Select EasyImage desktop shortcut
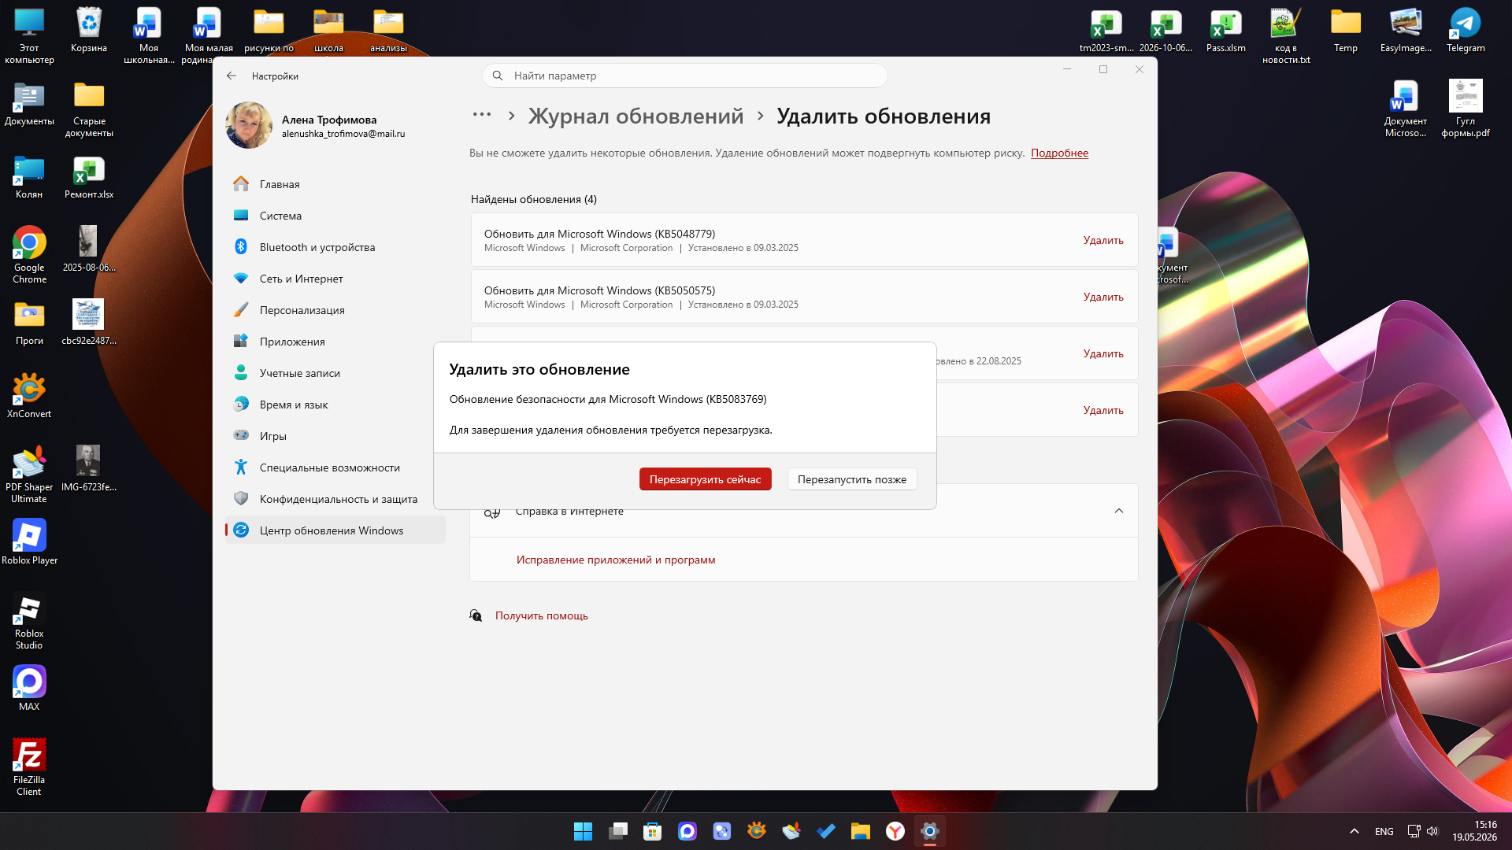Screen dimensions: 1512x850 [x=1406, y=31]
